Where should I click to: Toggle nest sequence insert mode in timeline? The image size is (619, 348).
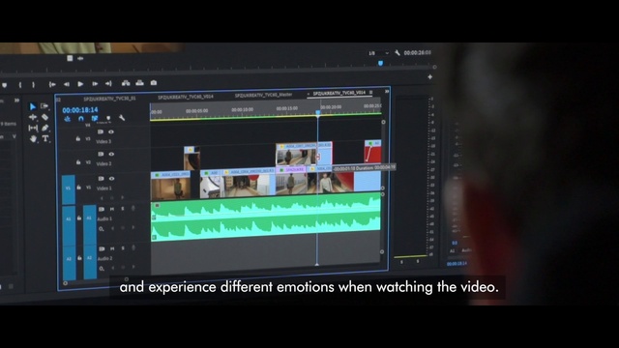(x=67, y=119)
